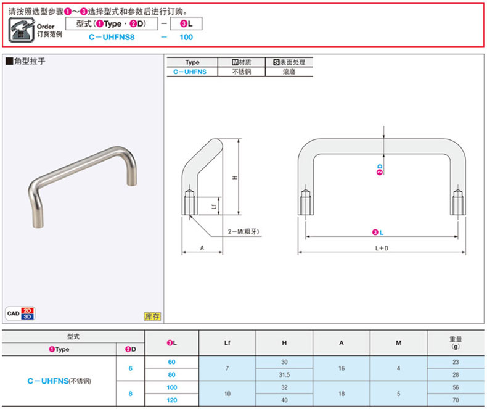Choose D value 6 in specification table
Viewport: 487px width, 409px height.
point(131,368)
